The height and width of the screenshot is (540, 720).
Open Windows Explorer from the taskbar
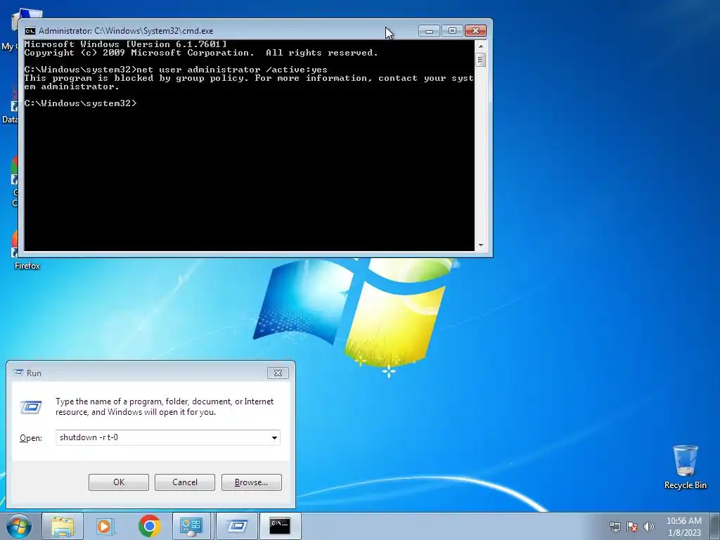(x=63, y=526)
